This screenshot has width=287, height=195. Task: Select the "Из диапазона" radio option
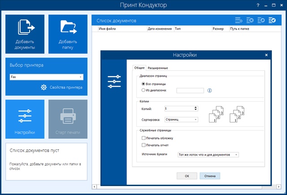click(x=143, y=90)
